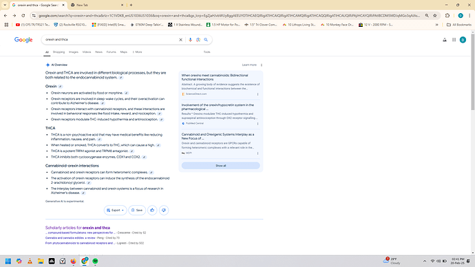
Task: Open Search Labs flask icon
Action: (445, 40)
